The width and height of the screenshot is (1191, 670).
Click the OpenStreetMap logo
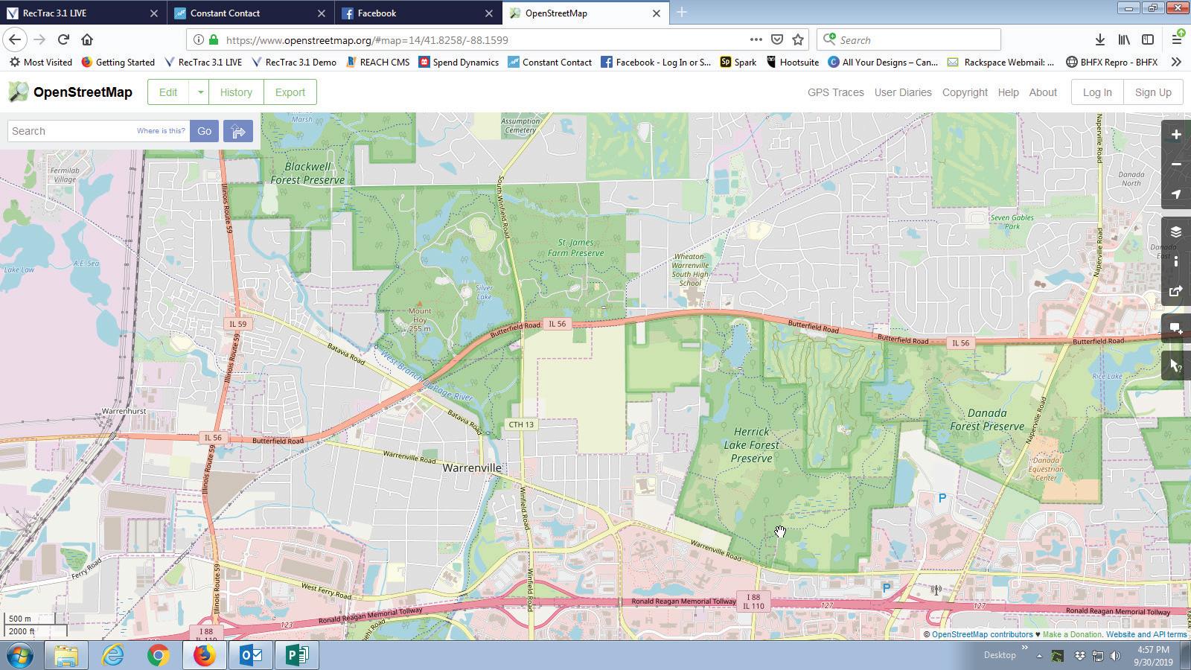pos(70,92)
